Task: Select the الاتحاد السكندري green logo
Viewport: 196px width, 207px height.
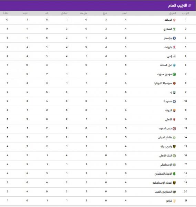Action: (x=174, y=174)
